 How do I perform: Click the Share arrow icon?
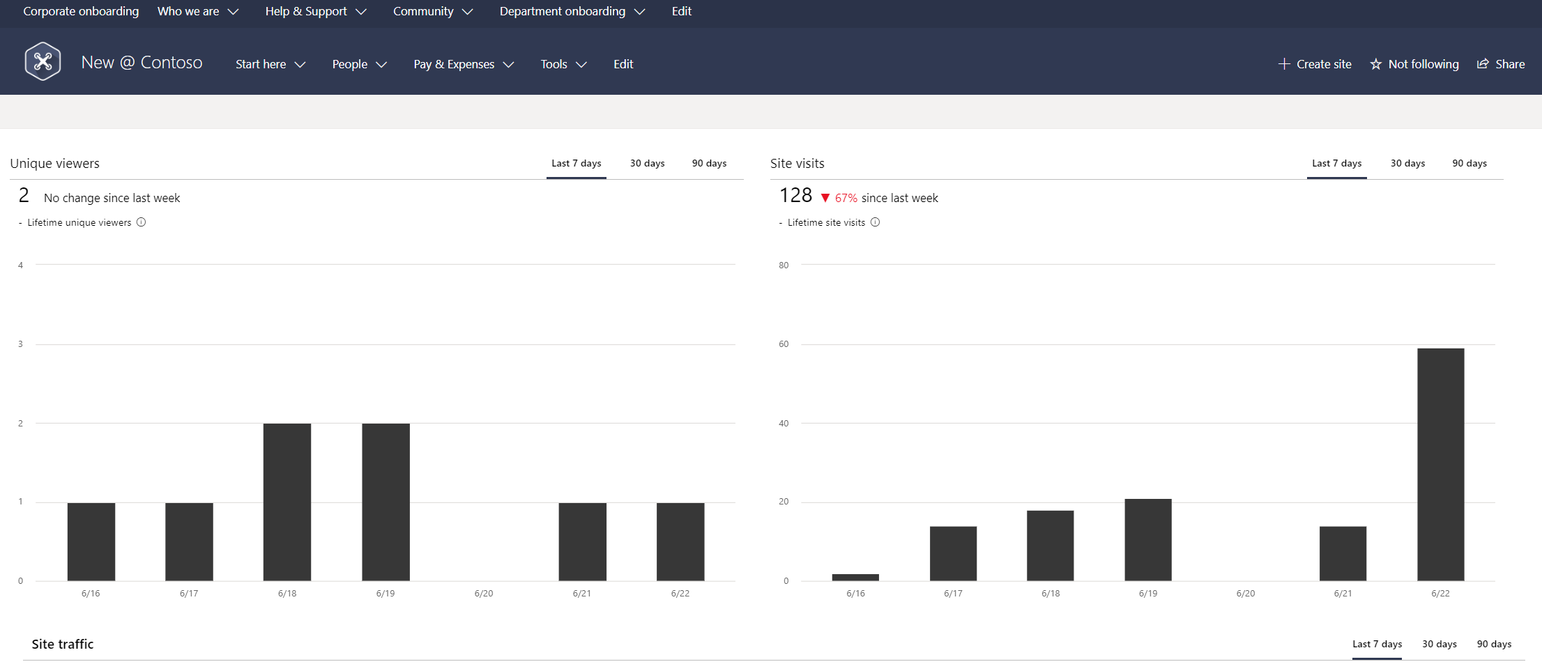coord(1483,64)
